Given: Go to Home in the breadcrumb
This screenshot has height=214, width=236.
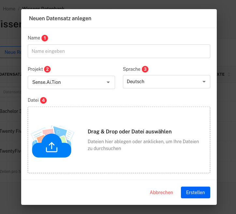Looking at the screenshot, I should 9,8.
